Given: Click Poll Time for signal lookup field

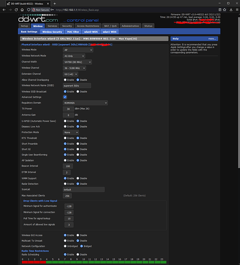Looking at the screenshot, I should click(x=69, y=218).
